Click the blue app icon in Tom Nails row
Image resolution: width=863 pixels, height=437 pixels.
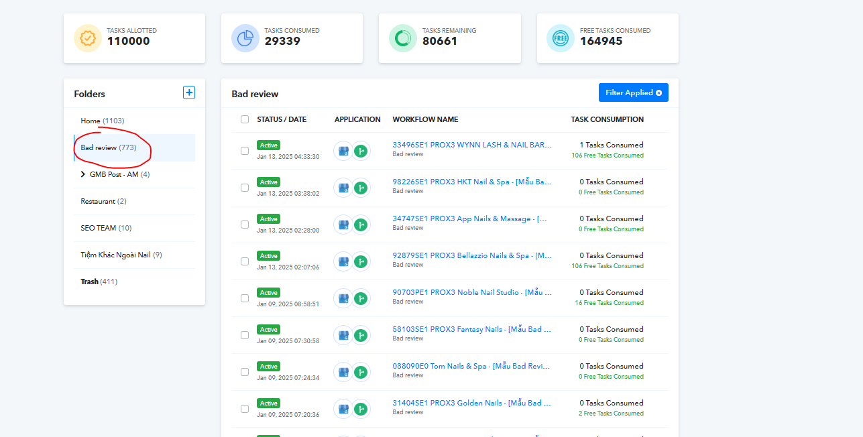[x=343, y=372]
